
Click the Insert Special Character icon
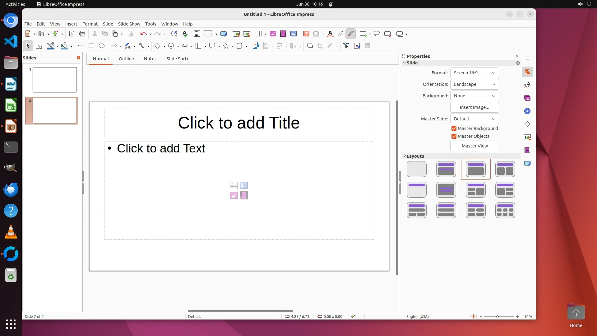point(316,34)
